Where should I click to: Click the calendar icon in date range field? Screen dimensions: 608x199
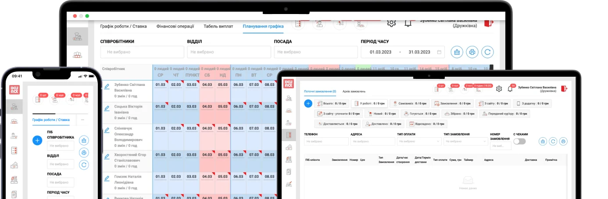pos(439,52)
